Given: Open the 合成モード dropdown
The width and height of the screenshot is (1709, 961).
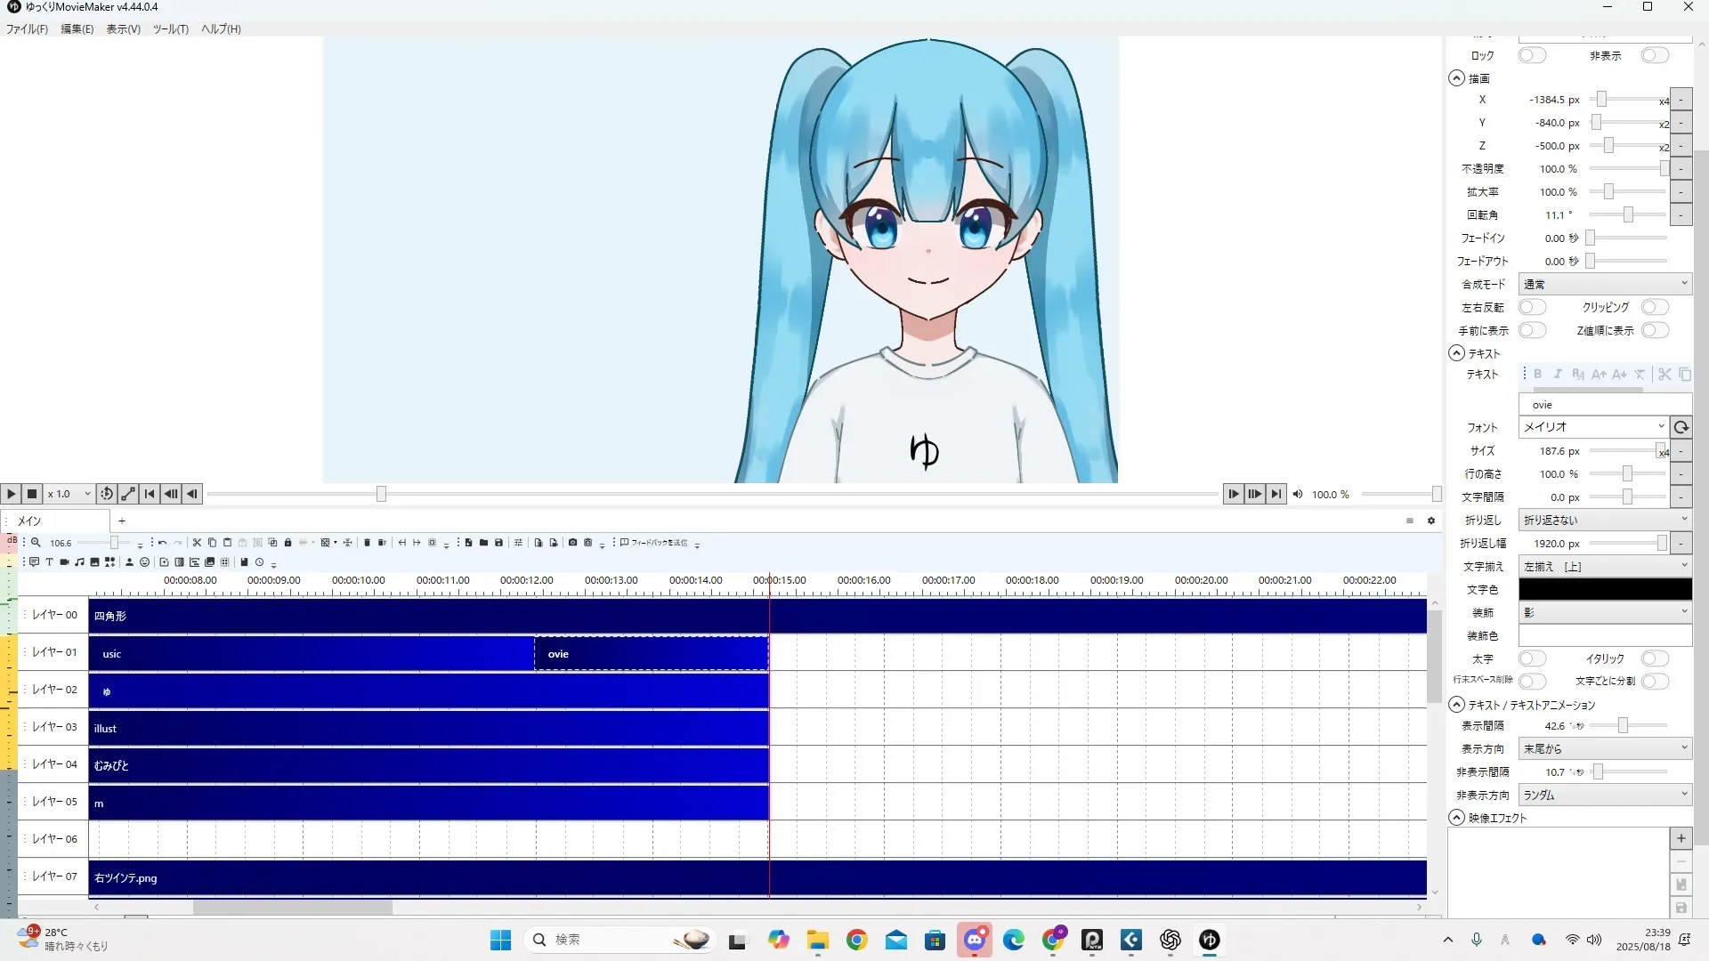Looking at the screenshot, I should (x=1604, y=284).
